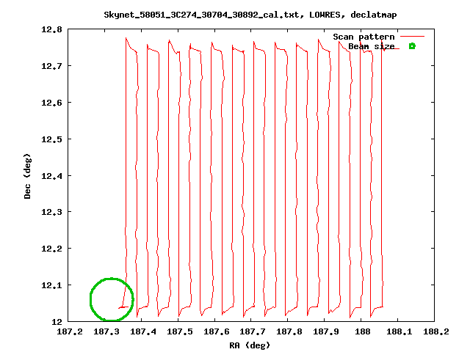Screen dimensions: 470x352
Task: Click the 188.1 RA tick label
Action: coord(399,331)
